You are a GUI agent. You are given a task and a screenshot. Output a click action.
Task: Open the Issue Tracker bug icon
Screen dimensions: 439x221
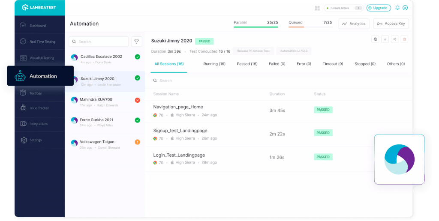[23, 108]
